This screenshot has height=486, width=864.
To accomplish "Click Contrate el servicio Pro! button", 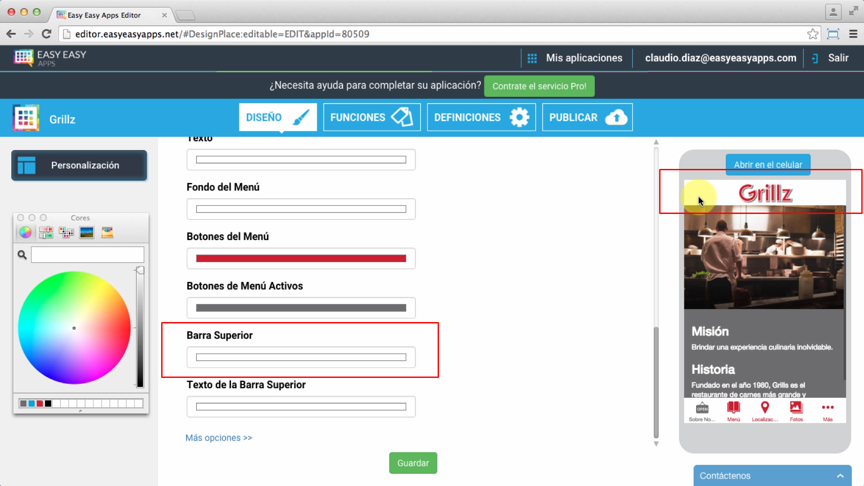I will pos(539,86).
